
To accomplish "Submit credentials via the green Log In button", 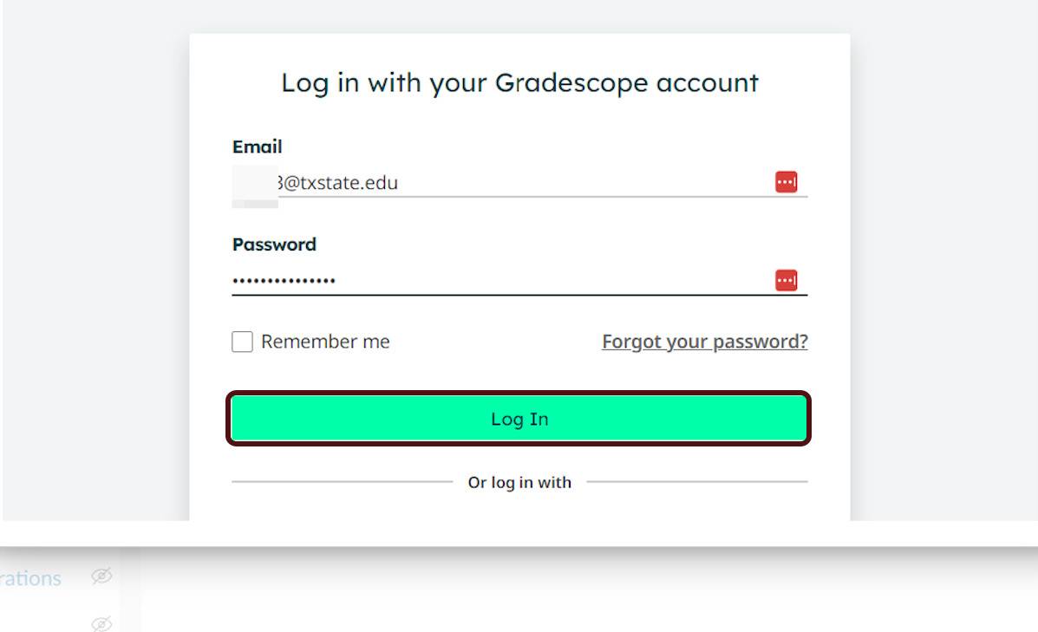I will click(x=518, y=418).
